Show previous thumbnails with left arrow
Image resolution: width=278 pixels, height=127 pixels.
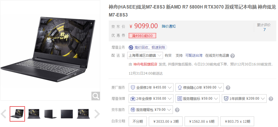(x=4, y=114)
